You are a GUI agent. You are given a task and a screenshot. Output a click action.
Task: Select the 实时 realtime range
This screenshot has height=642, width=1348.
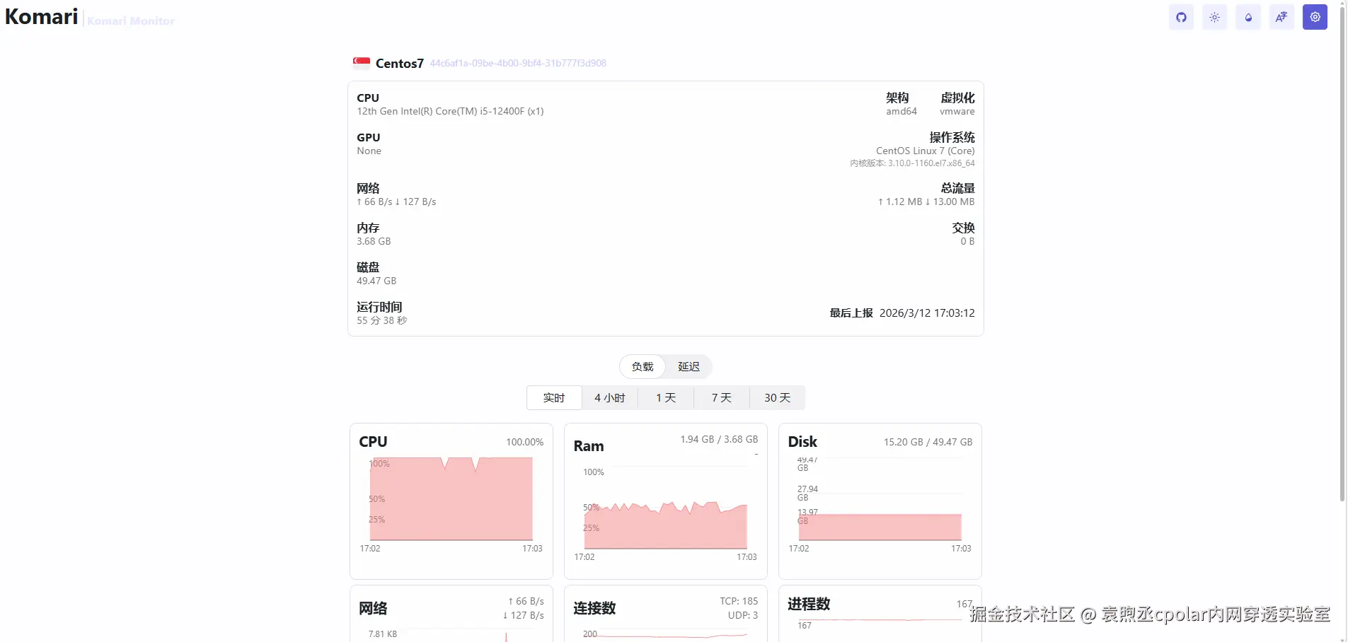tap(554, 397)
